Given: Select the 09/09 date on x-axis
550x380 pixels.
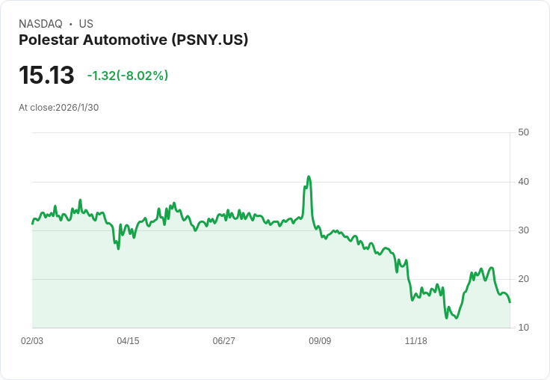Looking at the screenshot, I should (320, 341).
